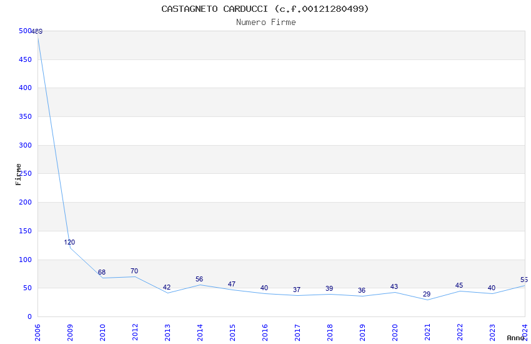
Task: Click the data label 37
Action: [x=297, y=290]
